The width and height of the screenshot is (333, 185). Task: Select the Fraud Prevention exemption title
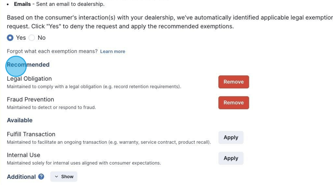click(x=30, y=100)
